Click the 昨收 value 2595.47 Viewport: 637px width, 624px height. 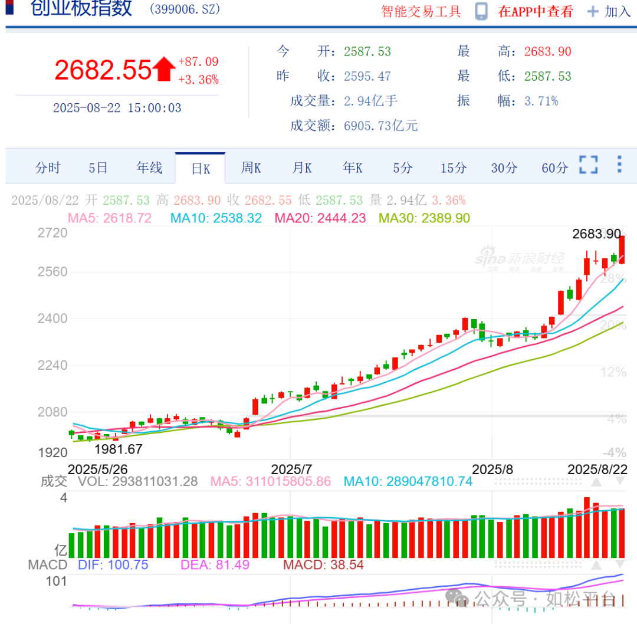point(367,76)
